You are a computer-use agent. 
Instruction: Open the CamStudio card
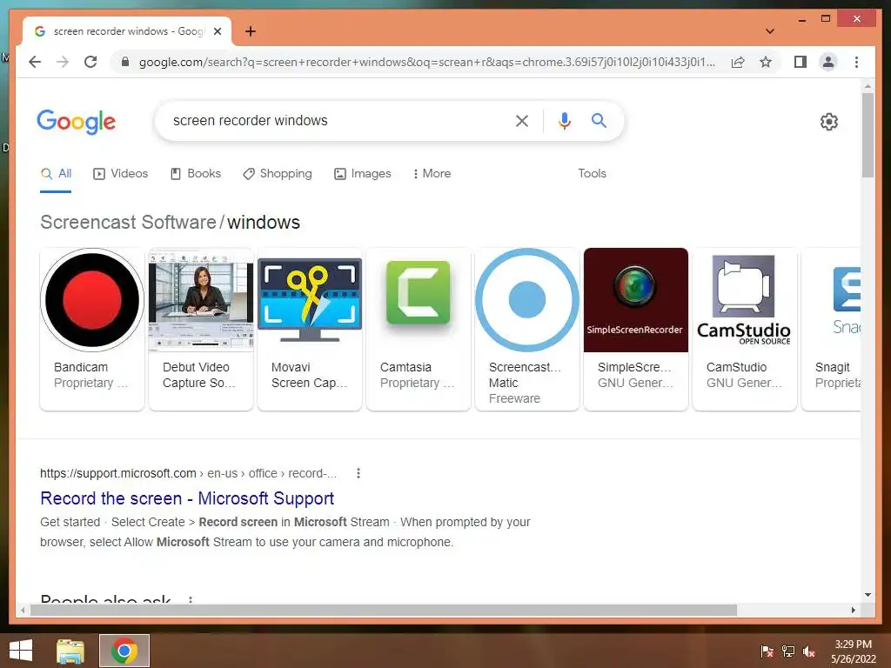click(745, 328)
